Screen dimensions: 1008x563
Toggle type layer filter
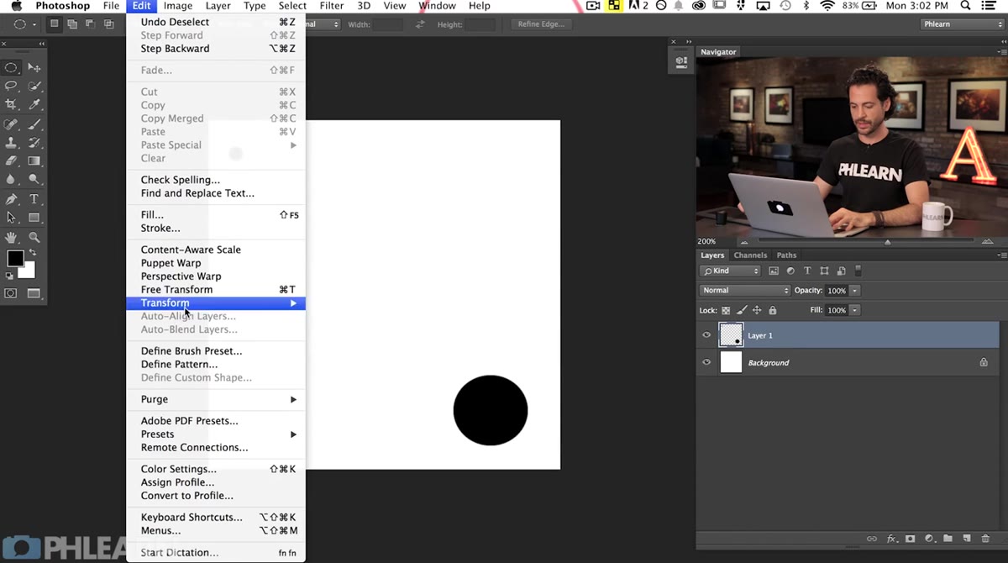pos(807,271)
